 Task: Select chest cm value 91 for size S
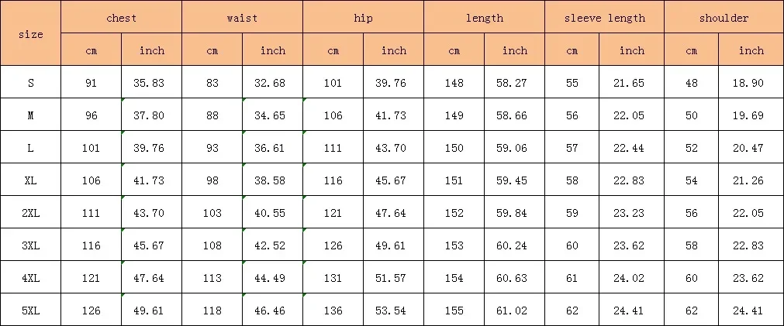pyautogui.click(x=91, y=83)
